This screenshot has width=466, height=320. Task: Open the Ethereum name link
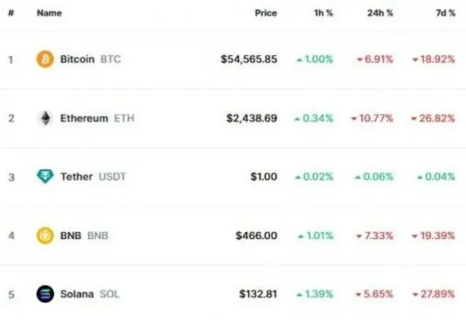[x=84, y=118]
